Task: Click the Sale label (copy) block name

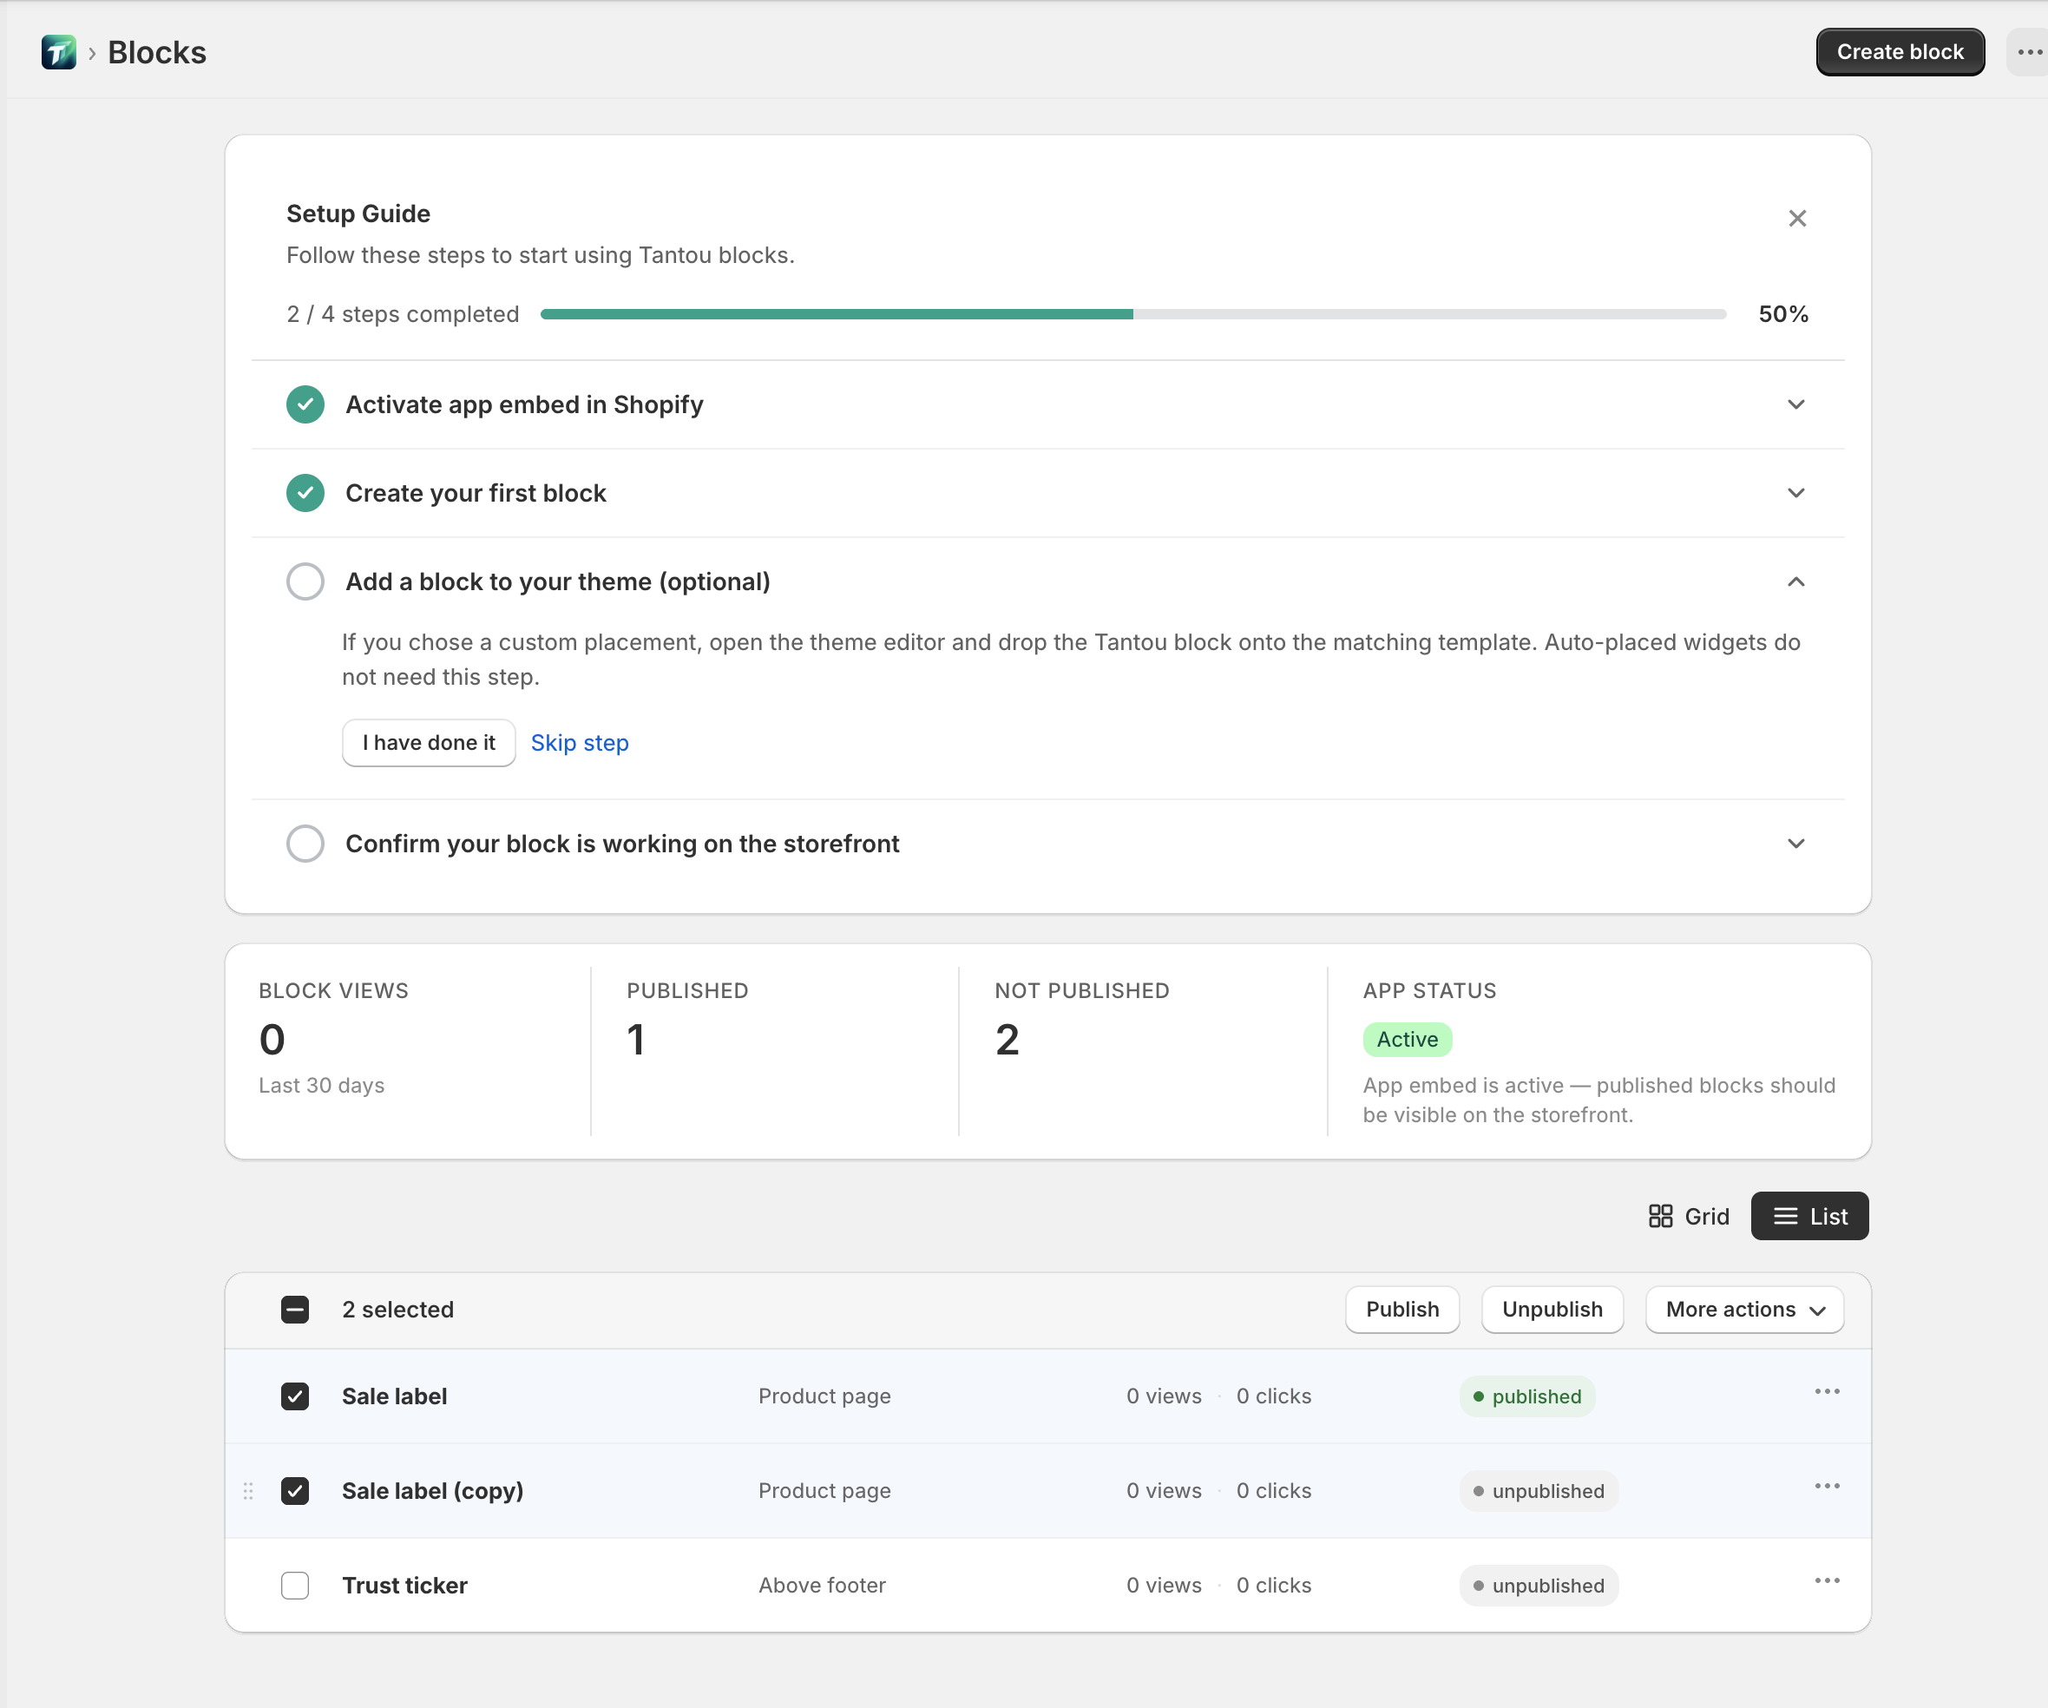Action: click(433, 1491)
